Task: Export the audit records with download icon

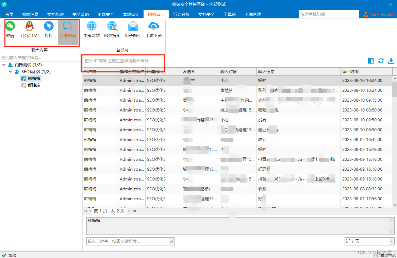Action: click(x=391, y=61)
